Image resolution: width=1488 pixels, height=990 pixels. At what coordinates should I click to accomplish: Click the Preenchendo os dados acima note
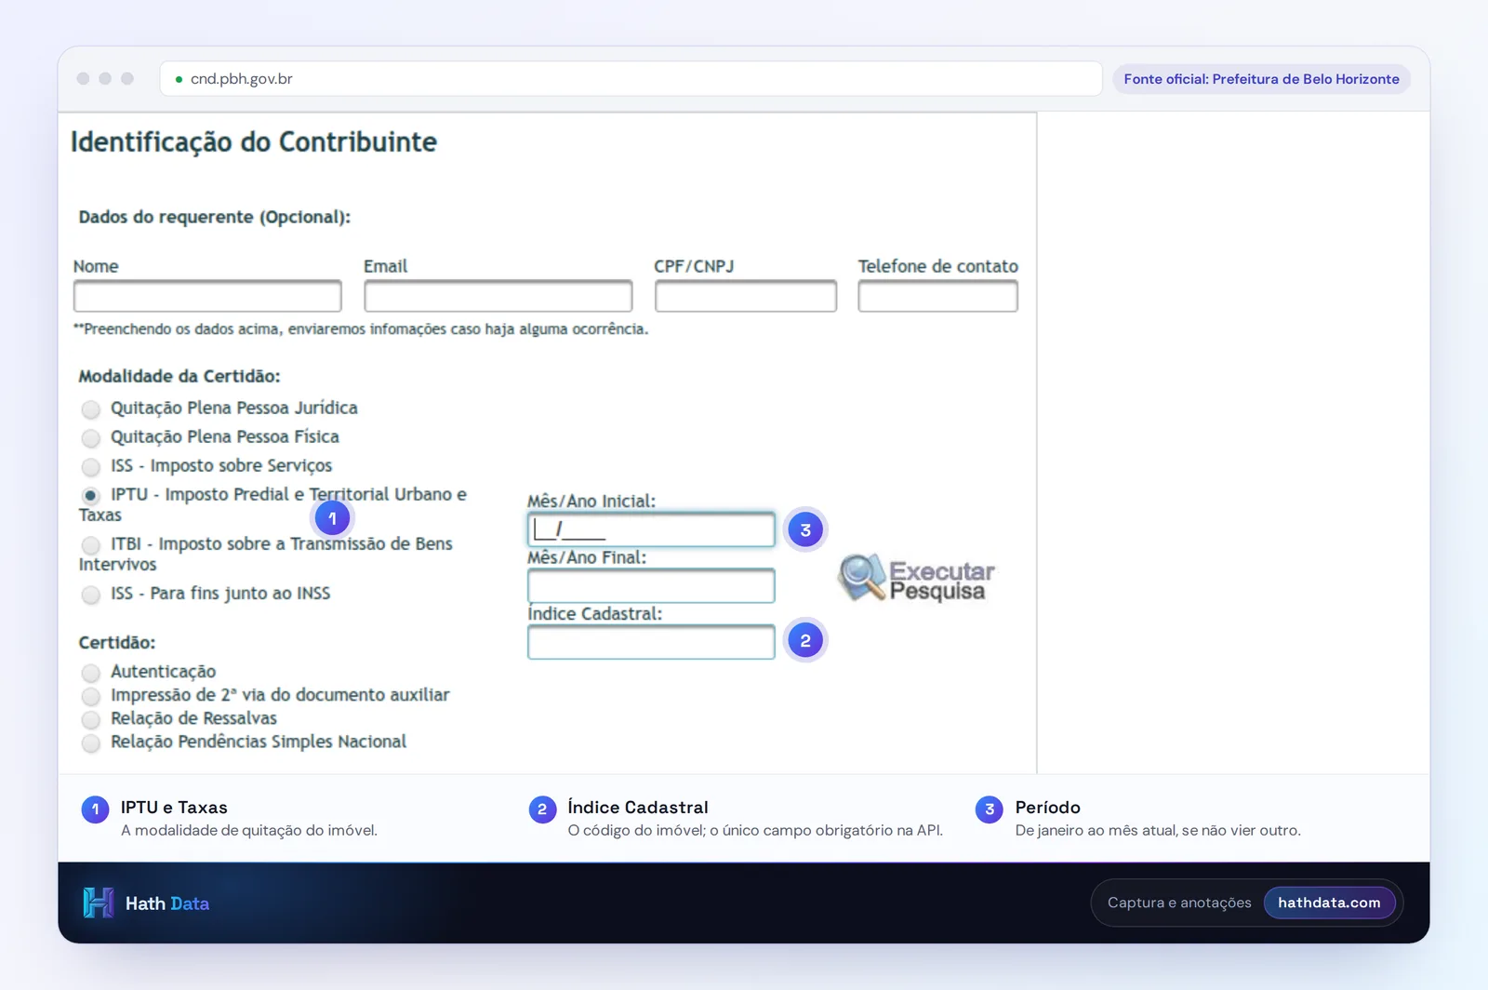tap(361, 329)
